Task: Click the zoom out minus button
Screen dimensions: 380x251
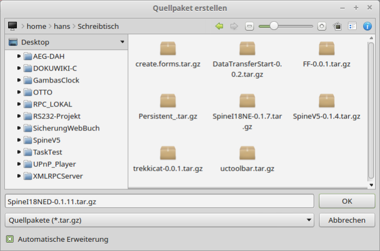Action: [x=249, y=26]
